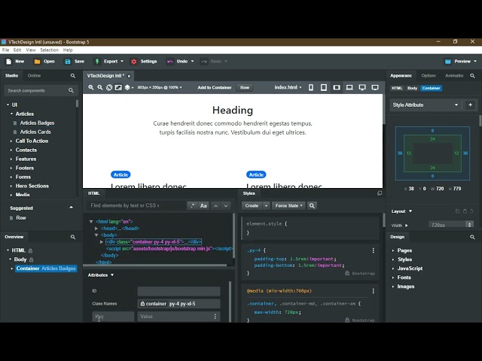This screenshot has width=482, height=361.
Task: Open the @media rule options menu
Action: tap(374, 291)
